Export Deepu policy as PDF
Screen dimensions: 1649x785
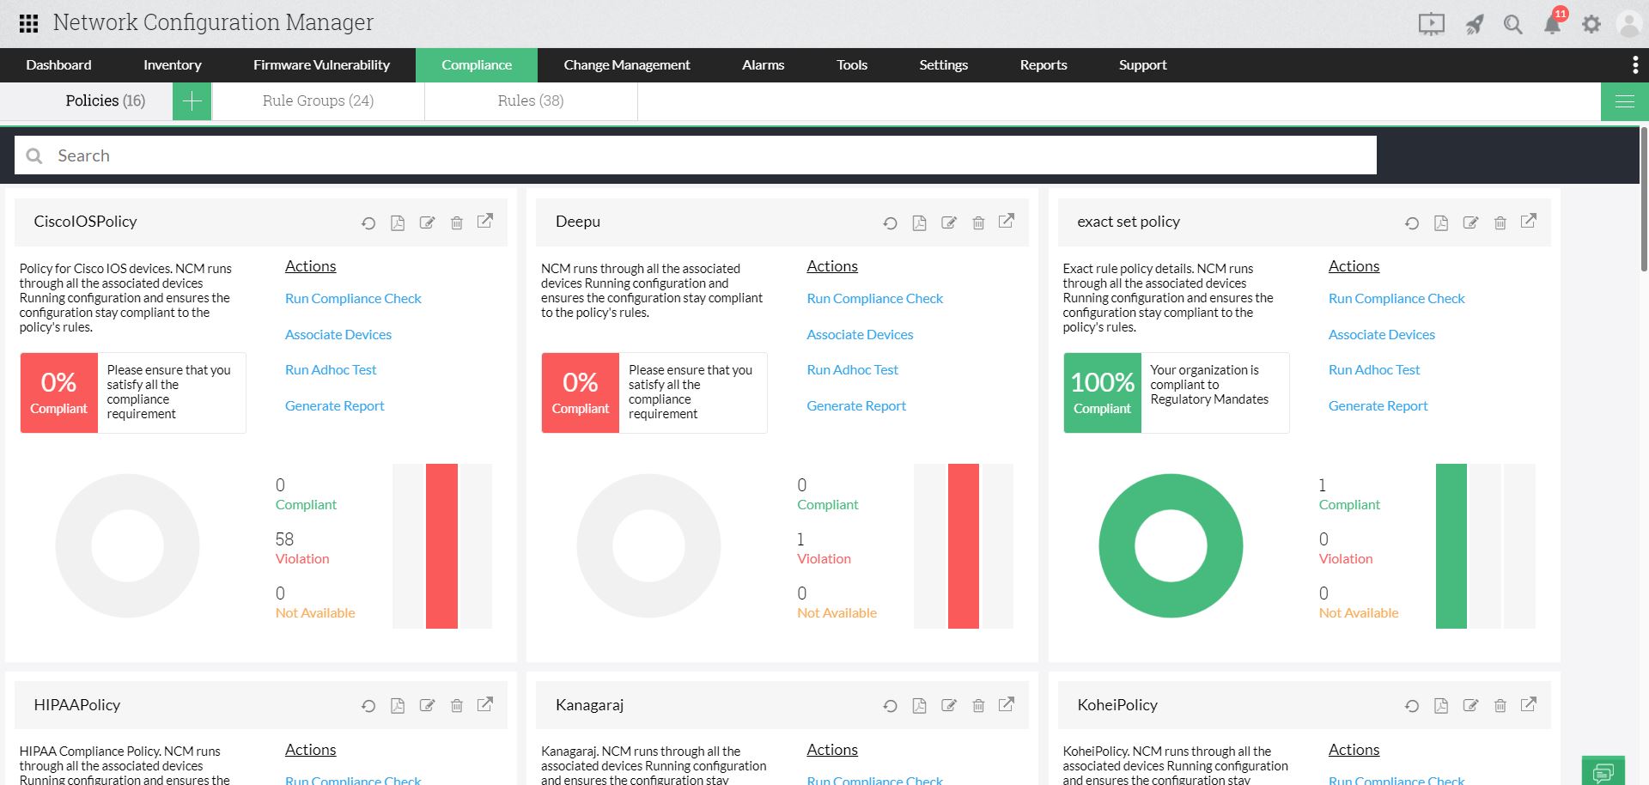pyautogui.click(x=919, y=223)
